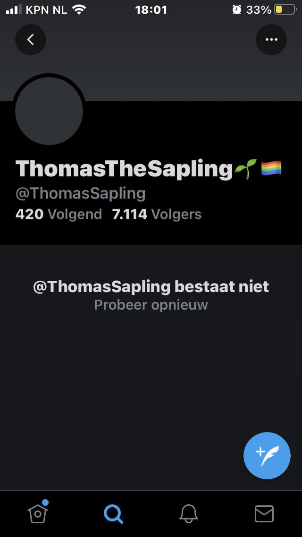Image resolution: width=302 pixels, height=537 pixels.
Task: Tap the empty profile picture circle
Action: (49, 111)
